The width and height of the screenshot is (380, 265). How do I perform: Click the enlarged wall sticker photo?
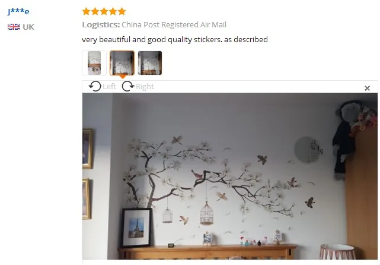point(230,176)
